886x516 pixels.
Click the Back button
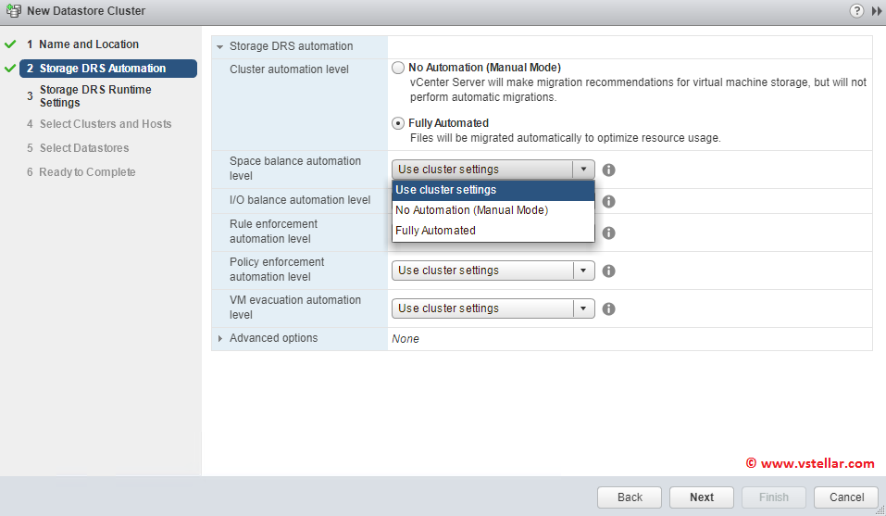630,497
